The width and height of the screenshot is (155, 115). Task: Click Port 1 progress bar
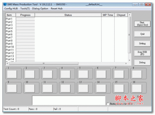[x=25, y=19]
